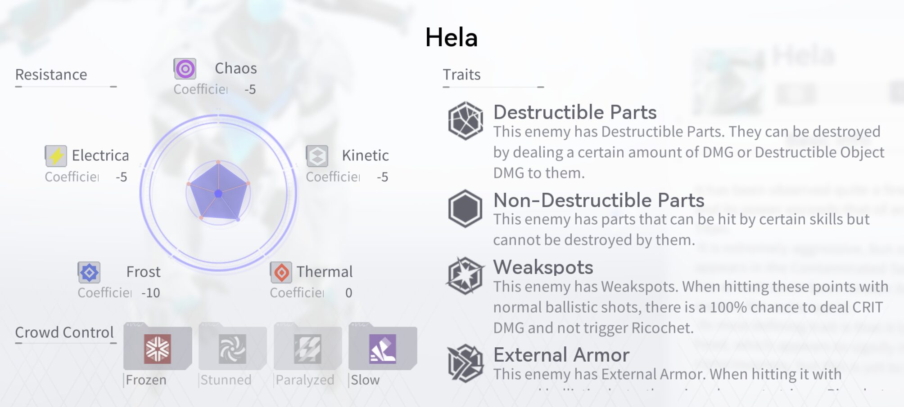
Task: Click the Non-Destructible Parts hexagon icon
Action: coord(466,208)
